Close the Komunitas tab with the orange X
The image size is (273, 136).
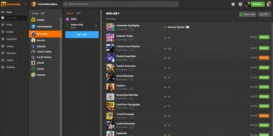pyautogui.click(x=25, y=4)
